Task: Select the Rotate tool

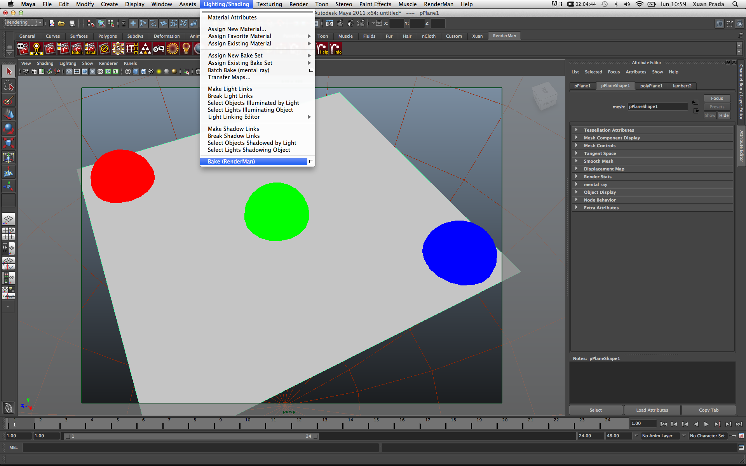Action: (9, 129)
